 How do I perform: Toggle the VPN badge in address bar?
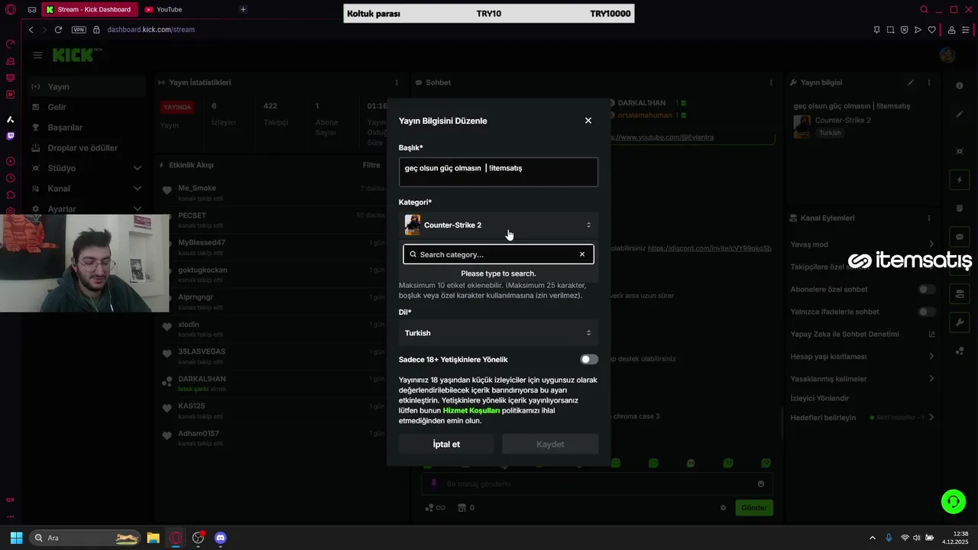(79, 30)
